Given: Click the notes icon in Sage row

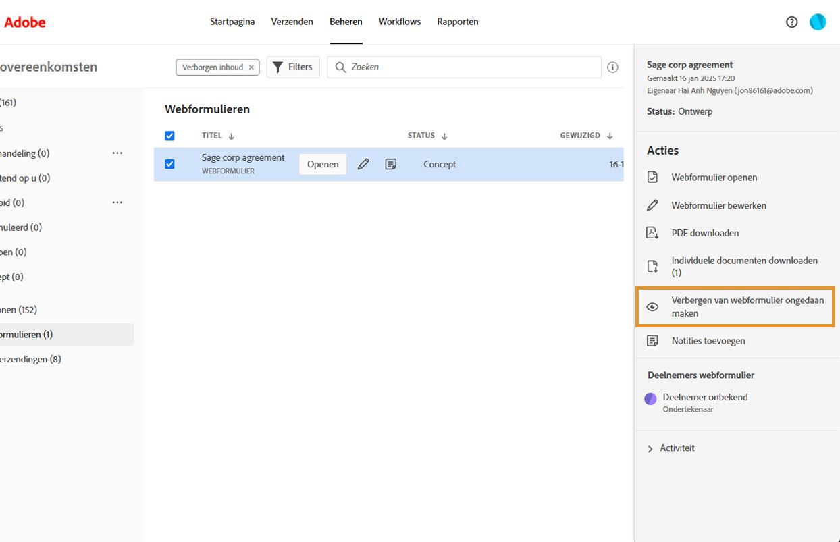Looking at the screenshot, I should coord(390,164).
